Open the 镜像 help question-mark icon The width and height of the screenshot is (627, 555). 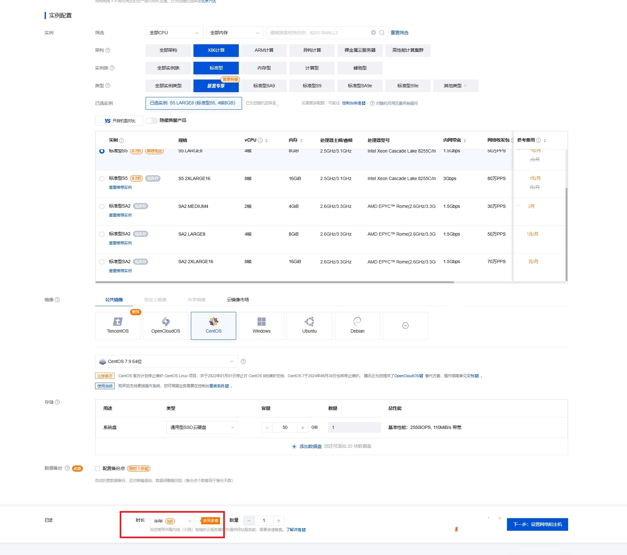point(57,300)
